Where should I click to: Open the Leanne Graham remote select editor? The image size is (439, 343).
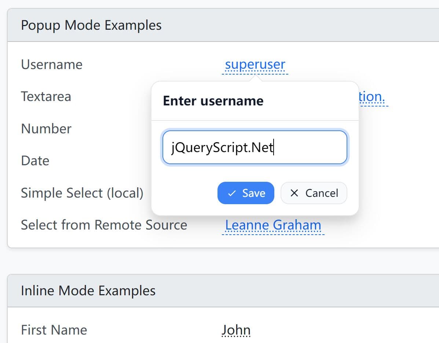(x=273, y=225)
